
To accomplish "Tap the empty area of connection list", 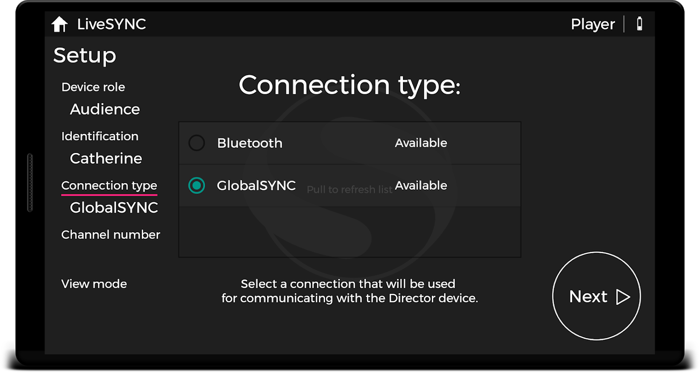I will tap(350, 232).
